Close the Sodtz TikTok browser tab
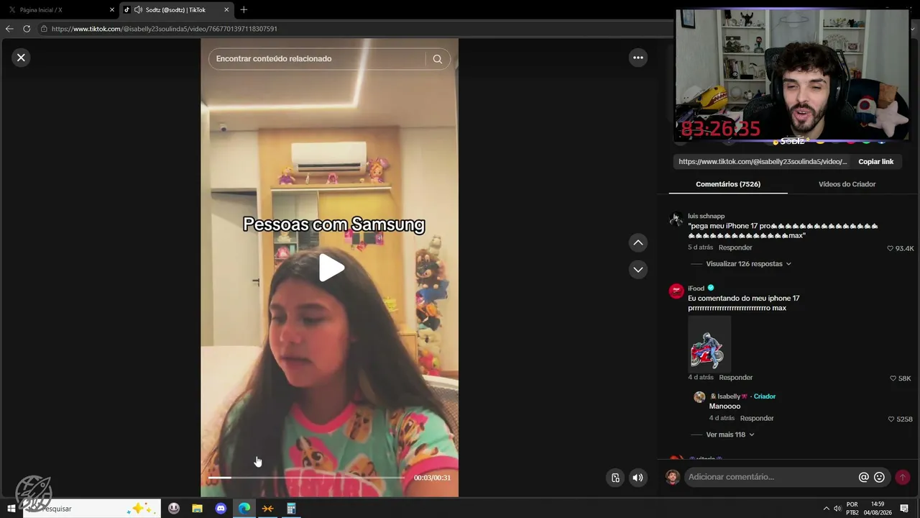 (226, 10)
